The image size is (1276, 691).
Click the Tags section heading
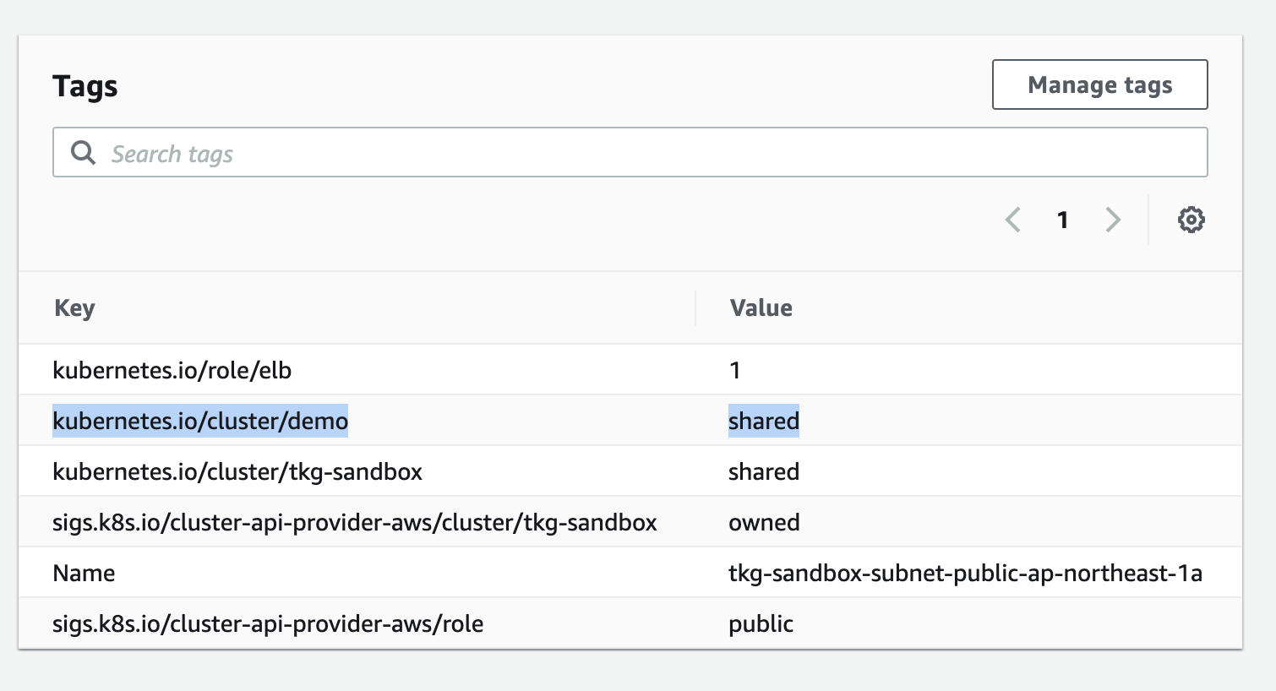click(85, 86)
